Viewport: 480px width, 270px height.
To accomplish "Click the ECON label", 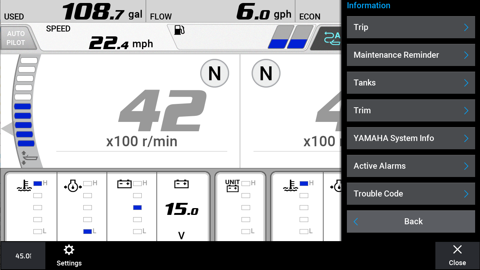I will 310,17.
